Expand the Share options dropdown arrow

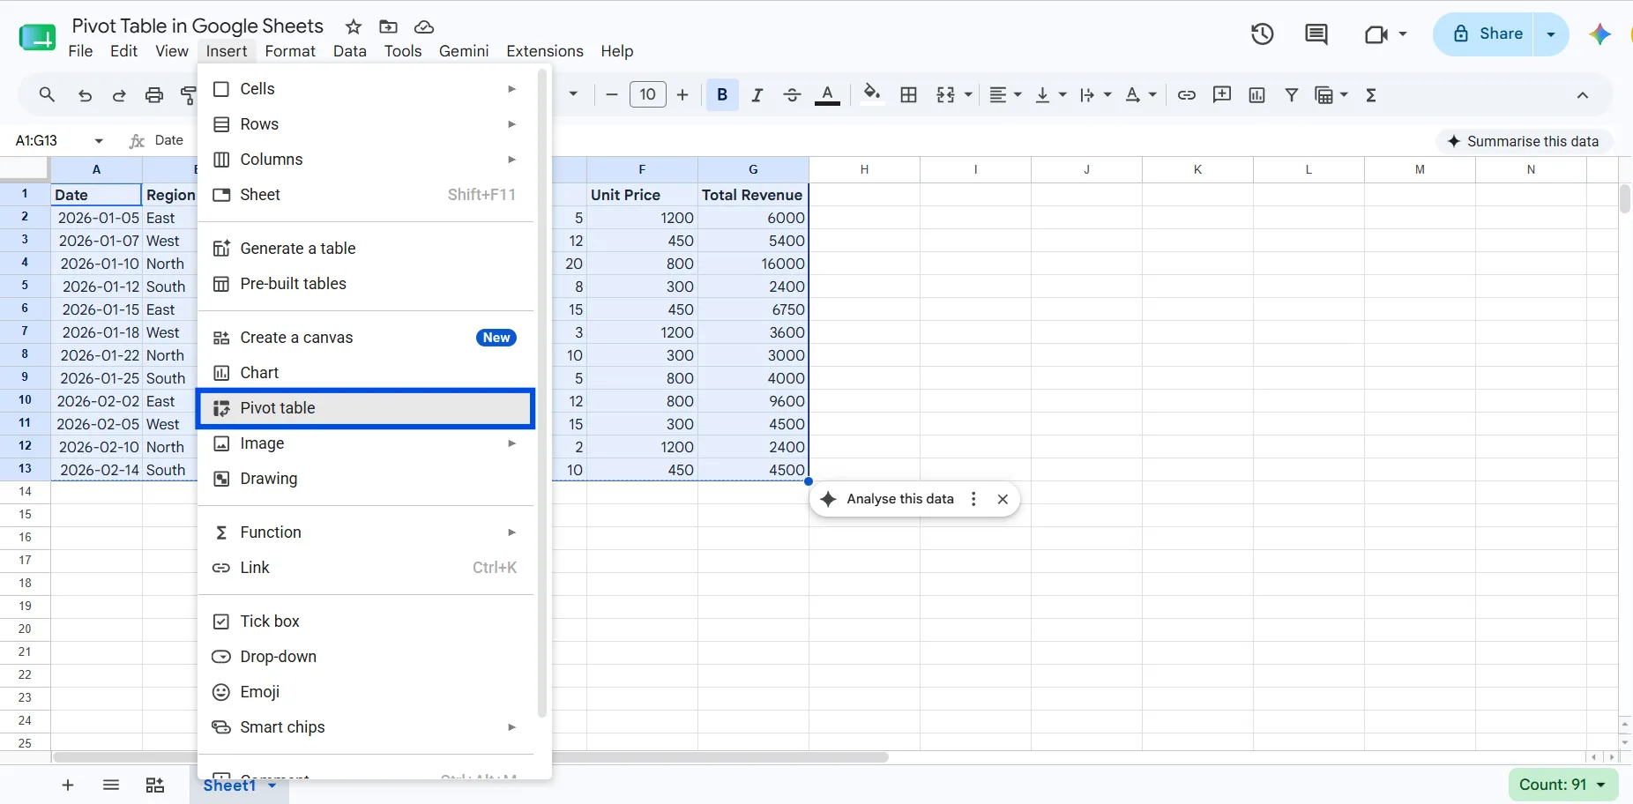click(1551, 34)
